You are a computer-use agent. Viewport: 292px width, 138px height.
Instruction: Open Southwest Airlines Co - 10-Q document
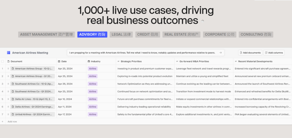pos(33,84)
